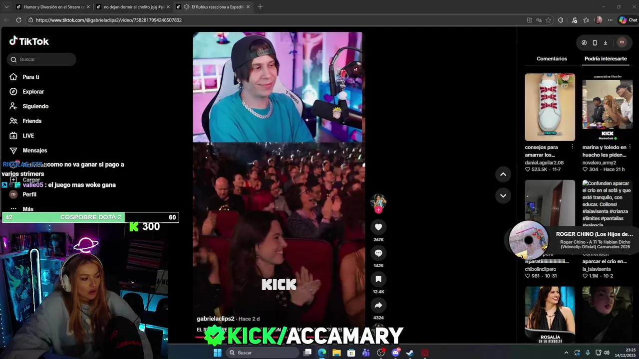Screen dimensions: 639x359
Task: Select the Podría interesarte tab
Action: (606, 59)
